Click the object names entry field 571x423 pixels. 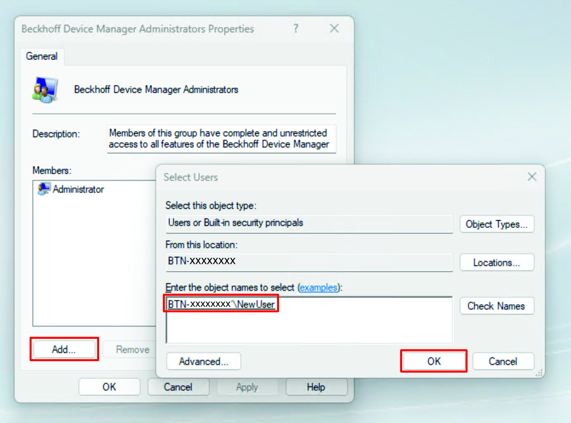pyautogui.click(x=309, y=320)
